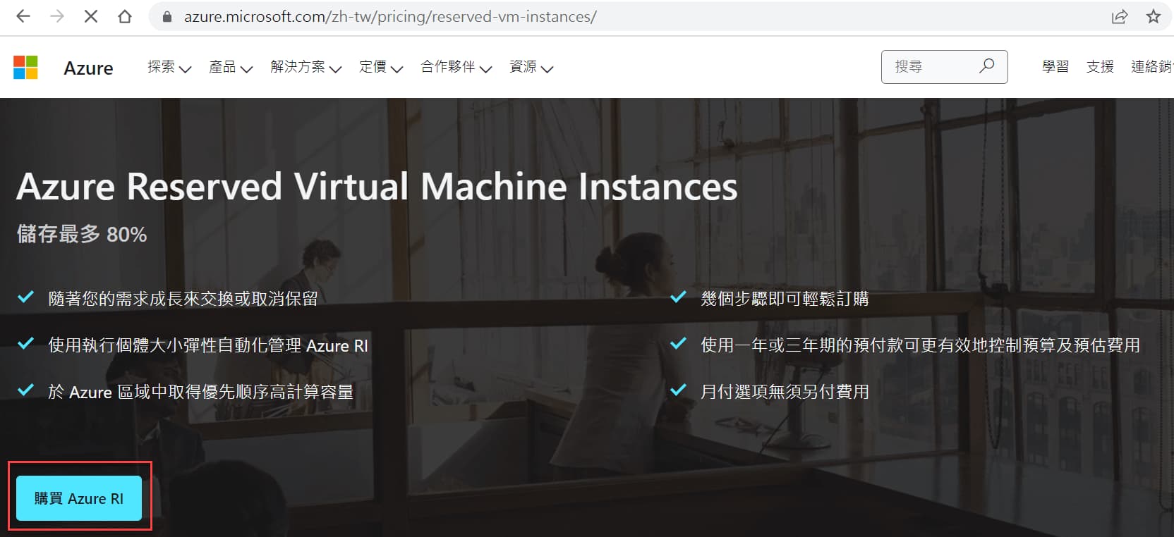Bookmark this page with the star icon
1174x537 pixels.
tap(1154, 17)
